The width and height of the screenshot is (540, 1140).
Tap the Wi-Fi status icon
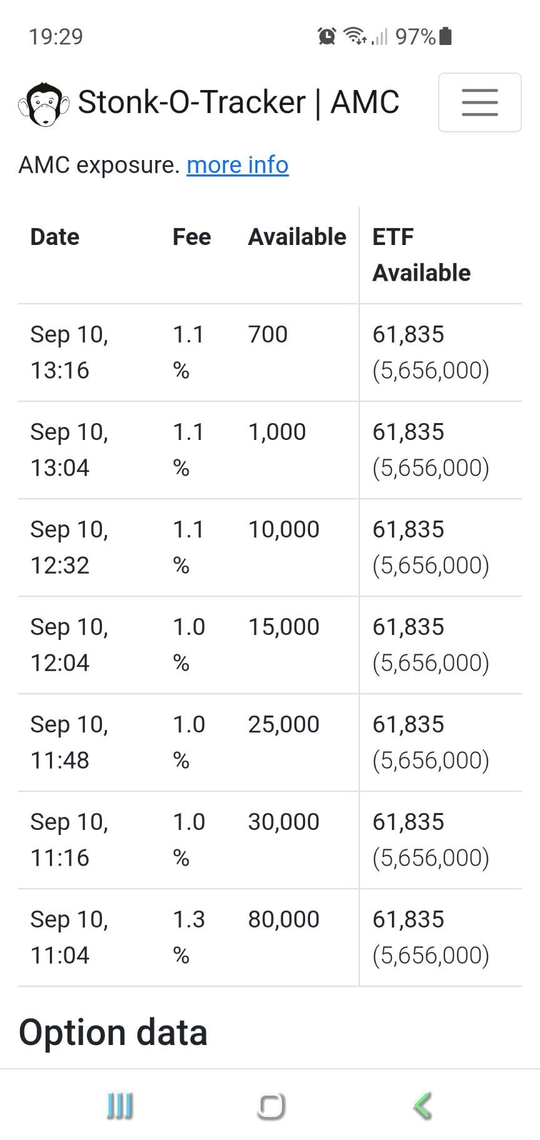point(356,36)
